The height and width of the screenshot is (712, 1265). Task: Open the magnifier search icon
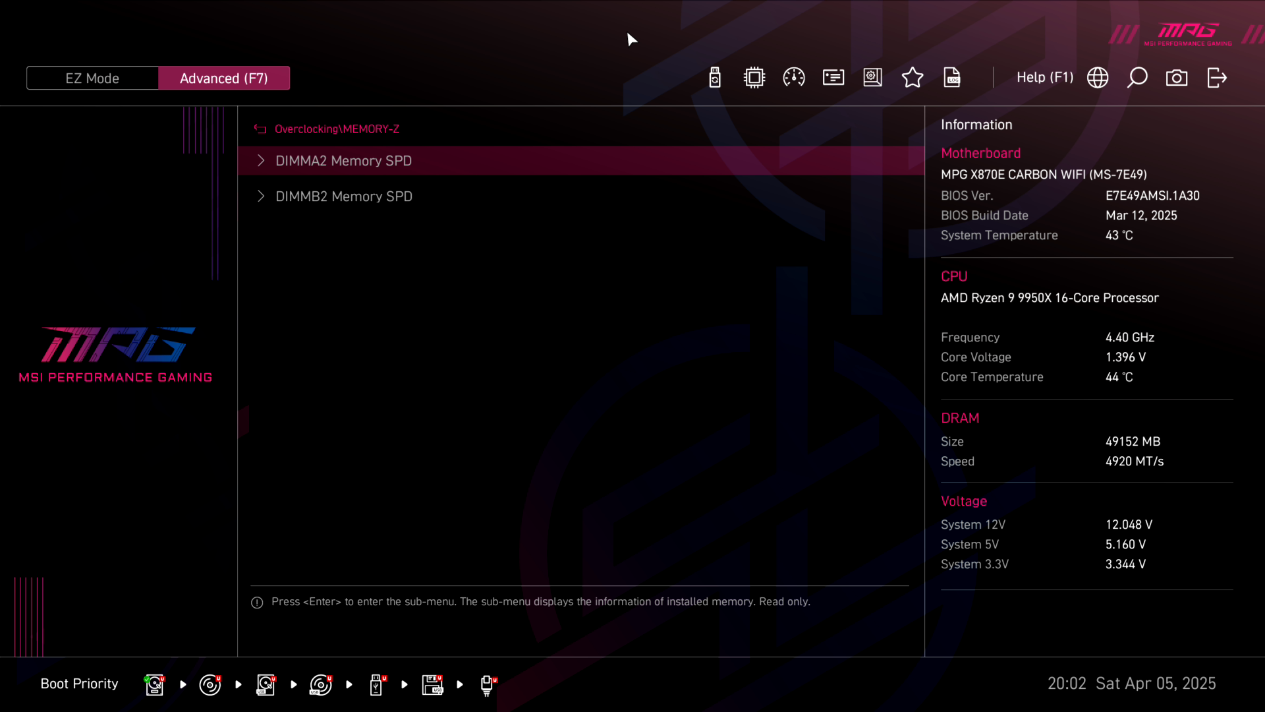(x=1137, y=78)
